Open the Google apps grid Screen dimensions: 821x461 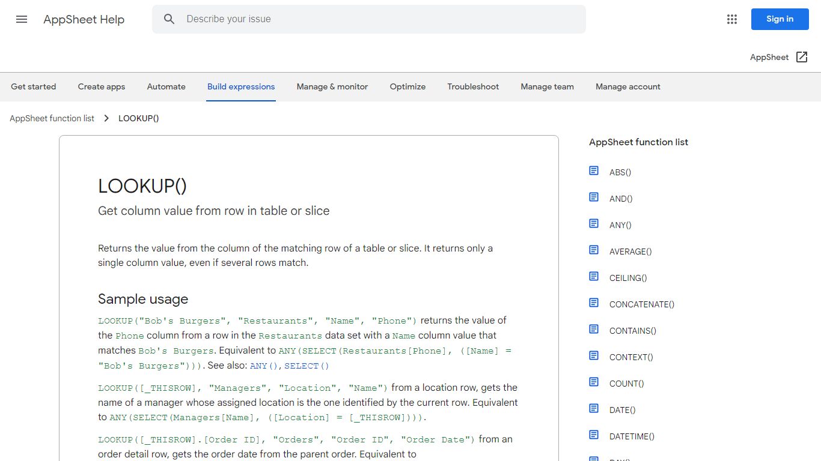tap(731, 19)
